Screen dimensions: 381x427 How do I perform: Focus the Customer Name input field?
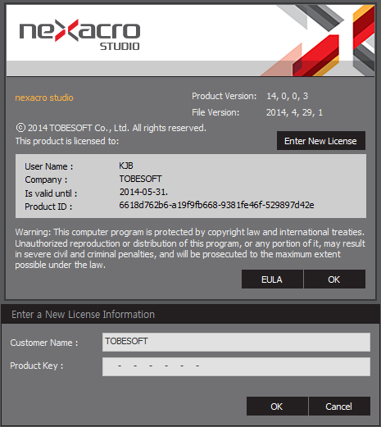(x=236, y=342)
